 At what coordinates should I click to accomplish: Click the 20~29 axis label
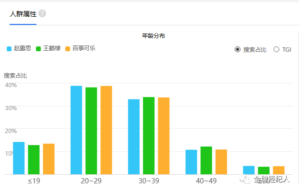tap(91, 181)
